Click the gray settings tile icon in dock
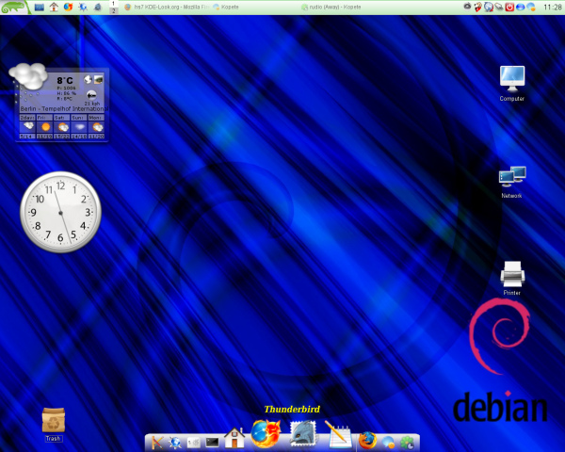The height and width of the screenshot is (452, 565). coord(194,443)
